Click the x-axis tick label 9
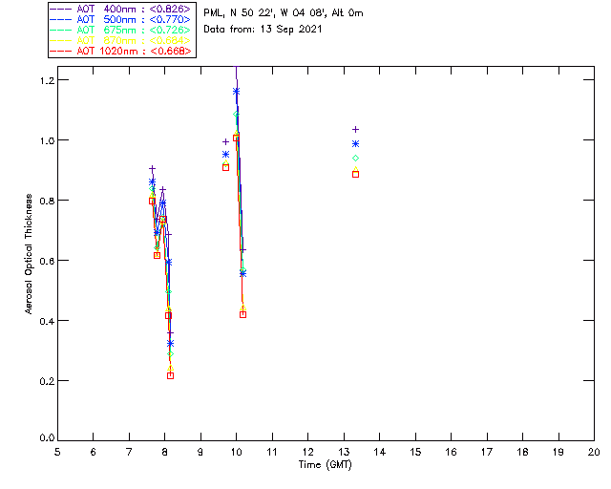The image size is (611, 489). [x=200, y=452]
